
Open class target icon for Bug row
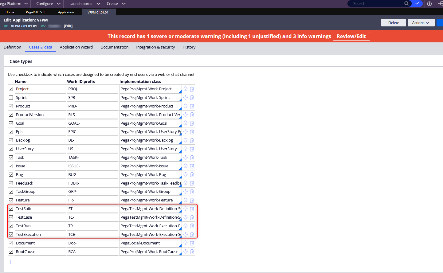(186, 174)
